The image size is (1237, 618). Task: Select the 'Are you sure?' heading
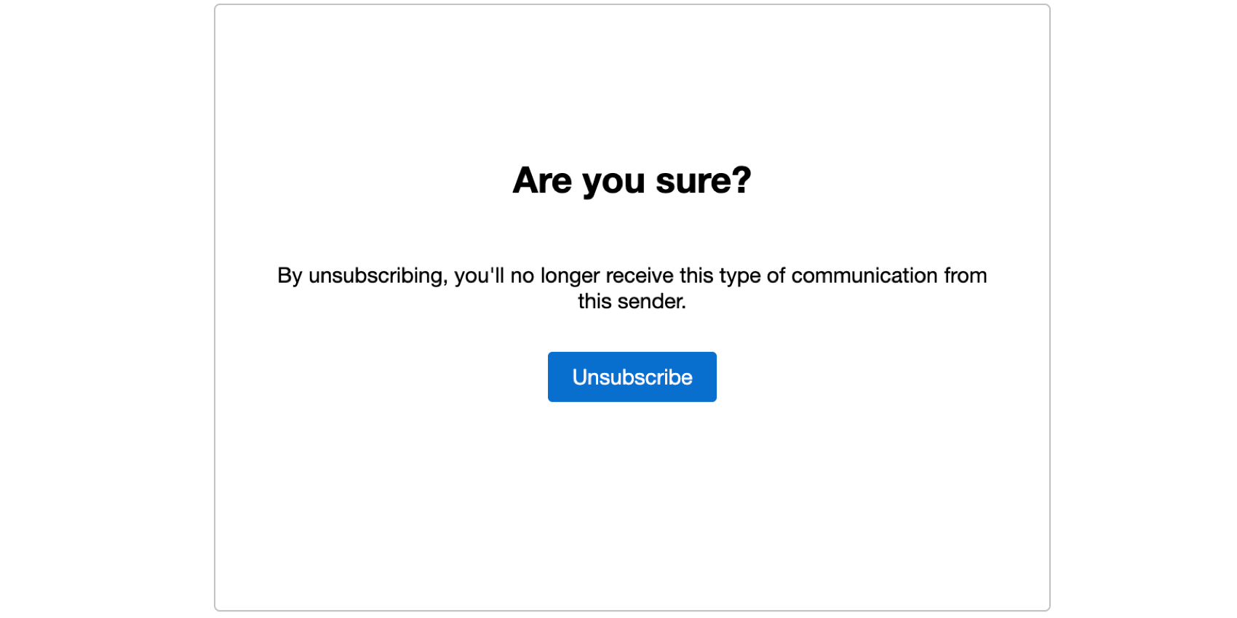click(x=632, y=180)
